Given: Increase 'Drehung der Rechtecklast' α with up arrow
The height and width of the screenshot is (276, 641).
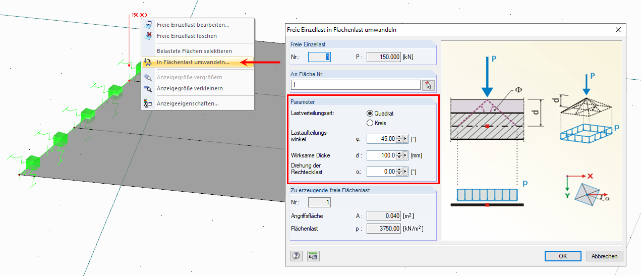Looking at the screenshot, I should [x=399, y=170].
